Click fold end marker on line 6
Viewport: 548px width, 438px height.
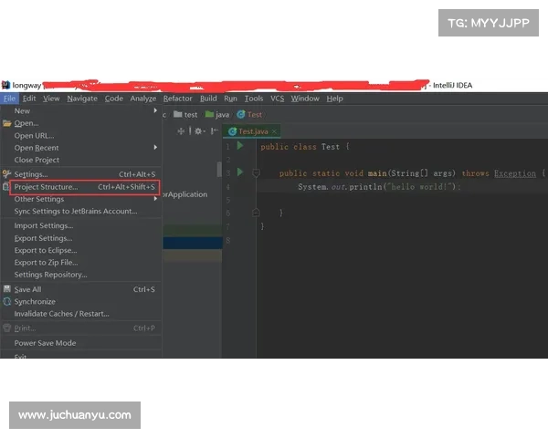(256, 213)
